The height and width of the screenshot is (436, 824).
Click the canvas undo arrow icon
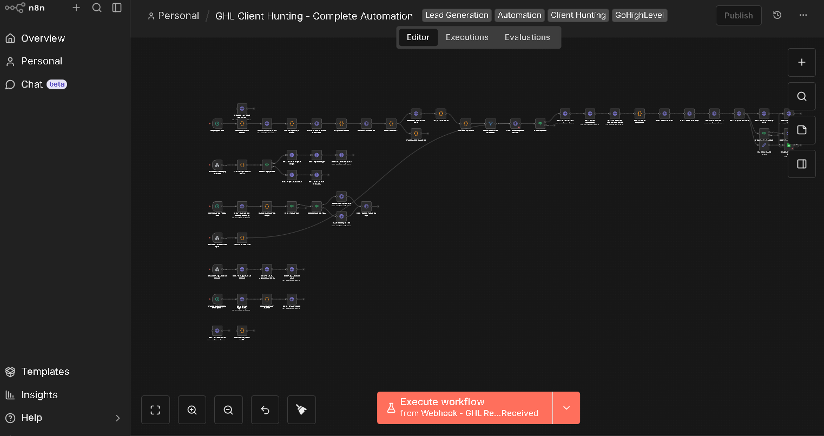(x=265, y=410)
